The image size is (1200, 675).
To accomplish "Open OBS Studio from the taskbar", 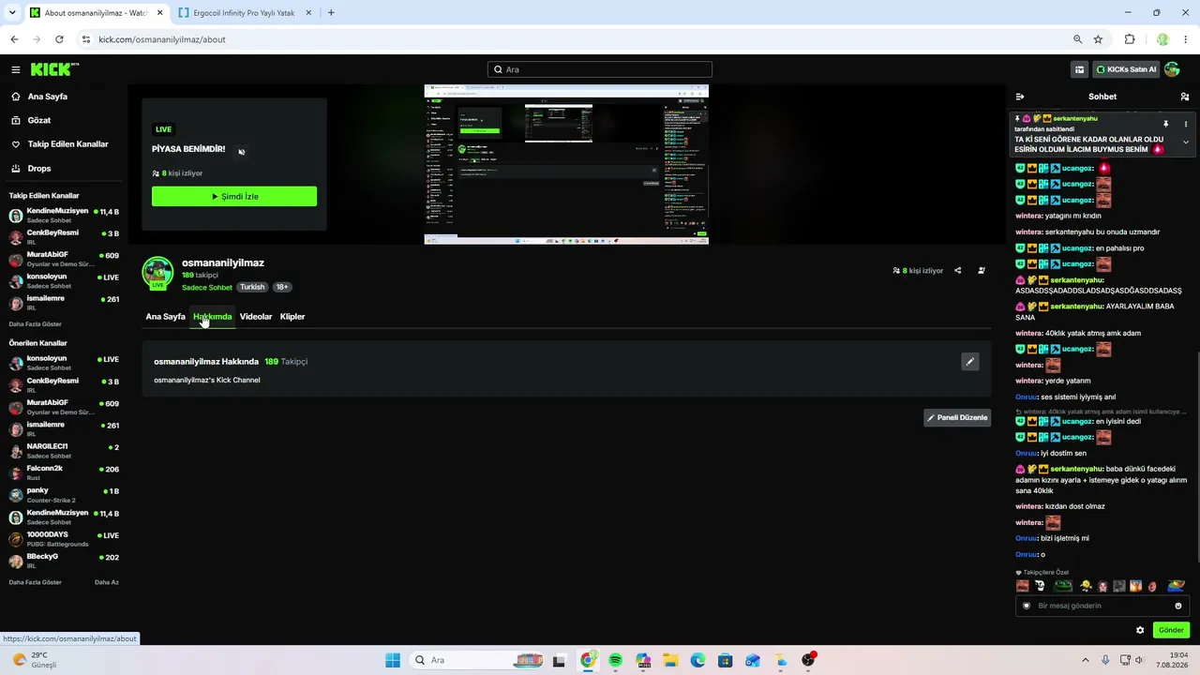I will coord(808,660).
